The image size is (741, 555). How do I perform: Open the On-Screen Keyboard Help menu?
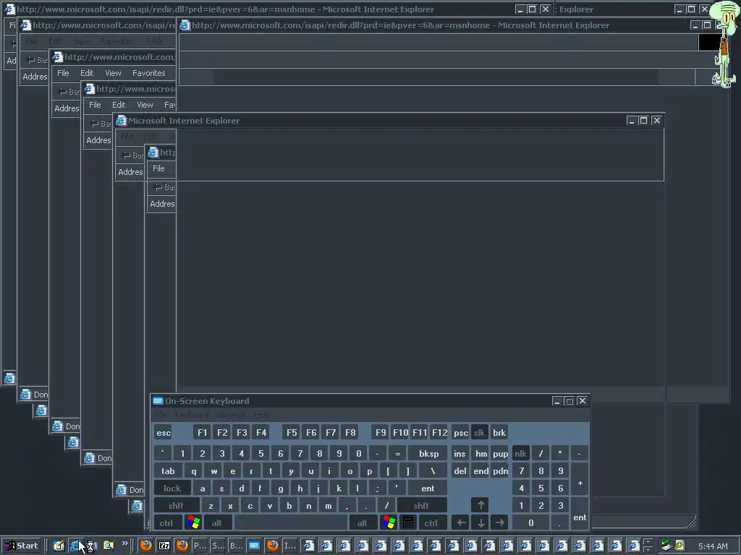click(262, 414)
